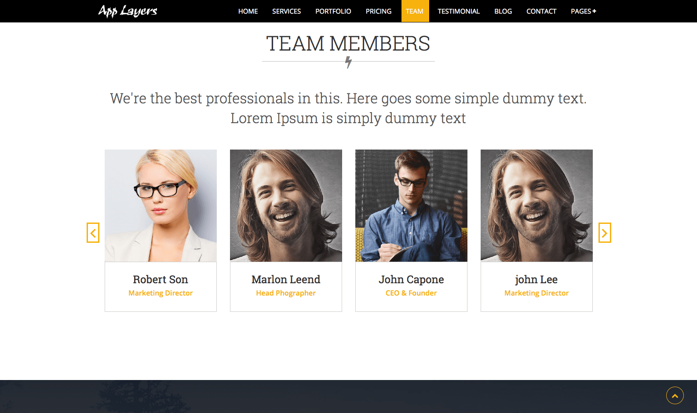The image size is (697, 413).
Task: Click the name John Capone
Action: click(411, 280)
